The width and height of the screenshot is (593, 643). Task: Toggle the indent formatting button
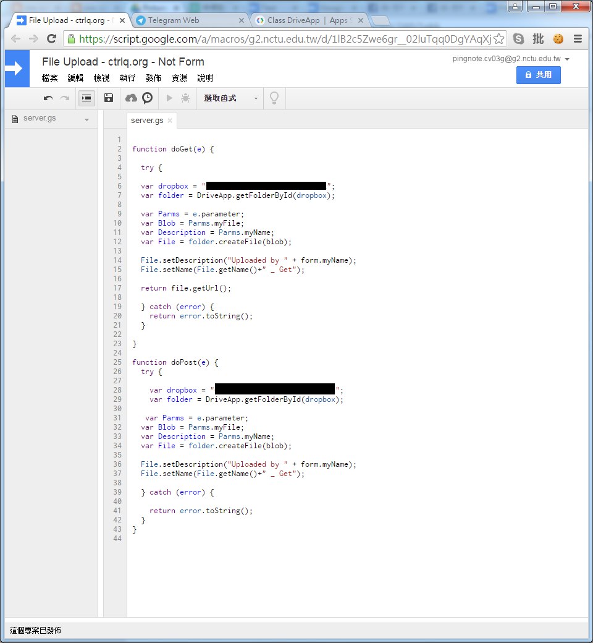tap(86, 98)
